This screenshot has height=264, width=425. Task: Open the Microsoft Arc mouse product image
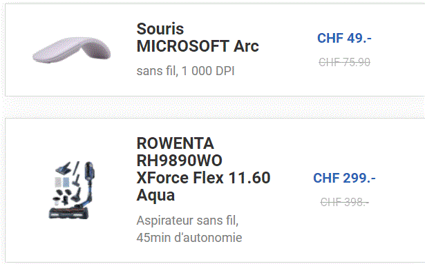point(72,50)
